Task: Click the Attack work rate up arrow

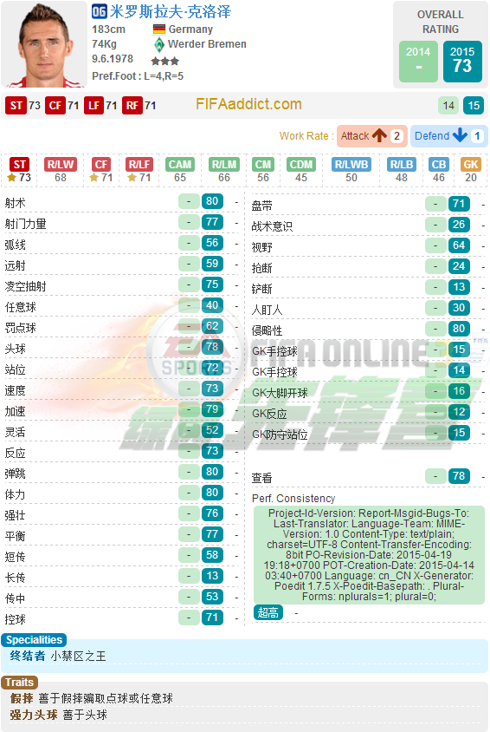Action: (x=379, y=135)
